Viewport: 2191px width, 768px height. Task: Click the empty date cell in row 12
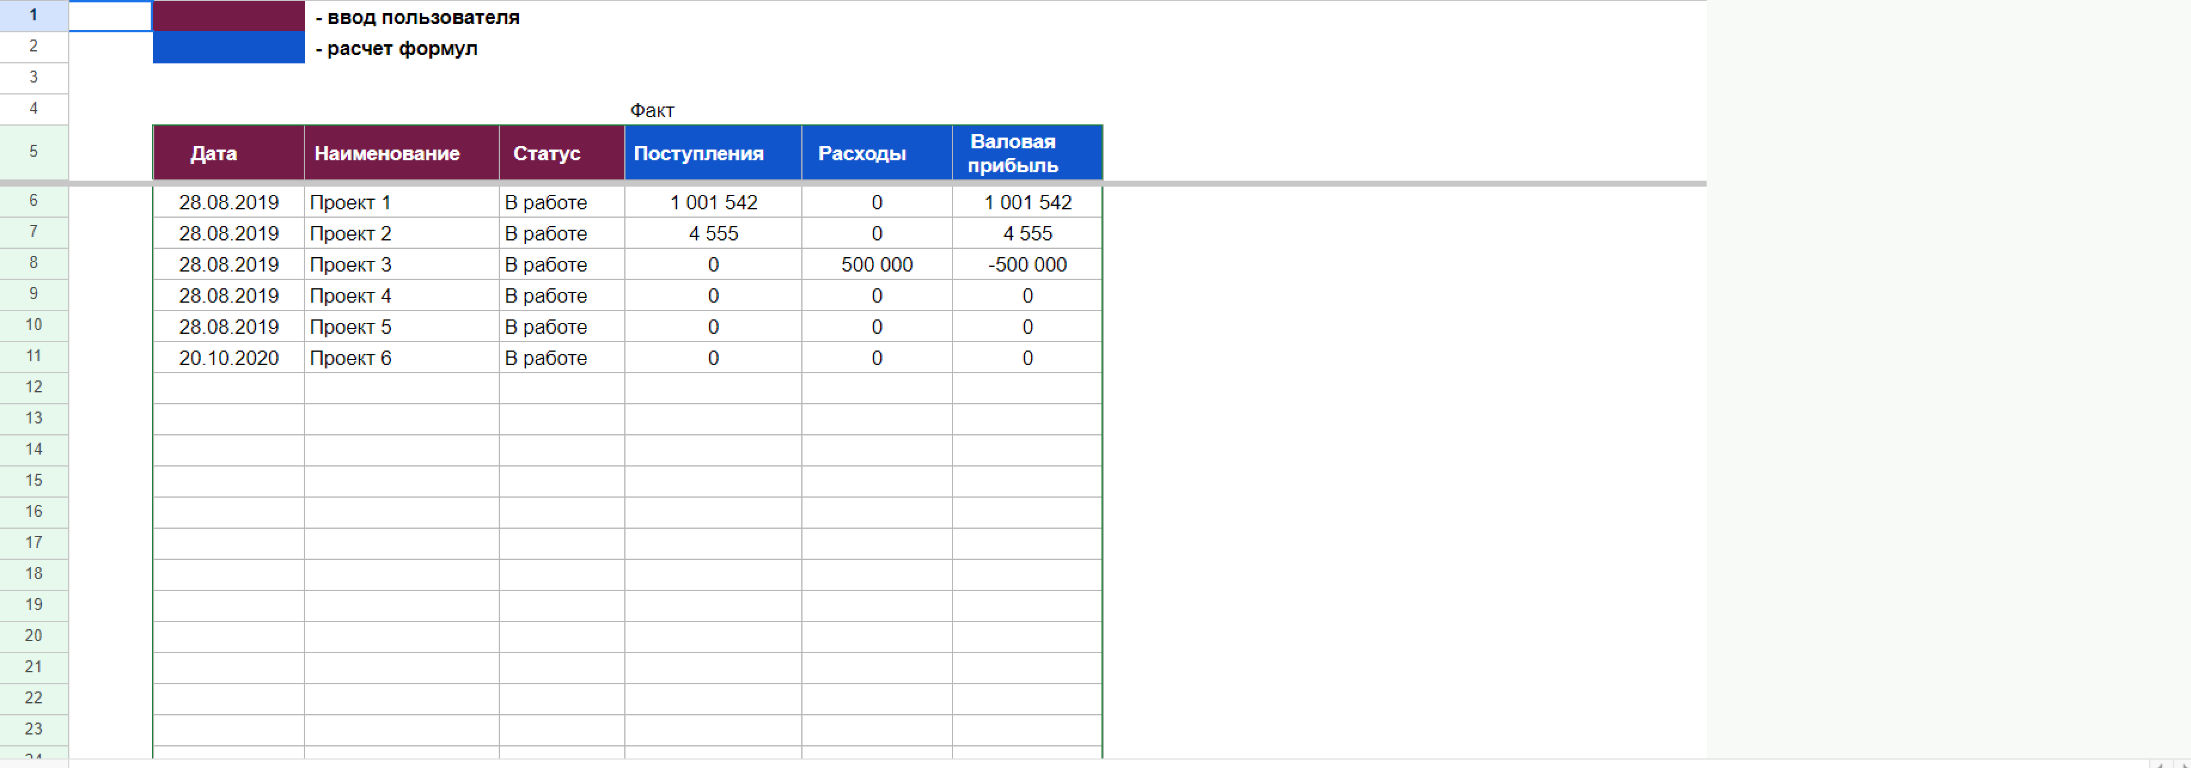click(228, 388)
